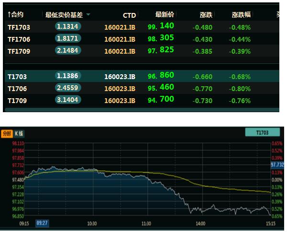Click the 最新价 column header
Image resolution: width=287 pixels, height=232 pixels.
[x=165, y=15]
